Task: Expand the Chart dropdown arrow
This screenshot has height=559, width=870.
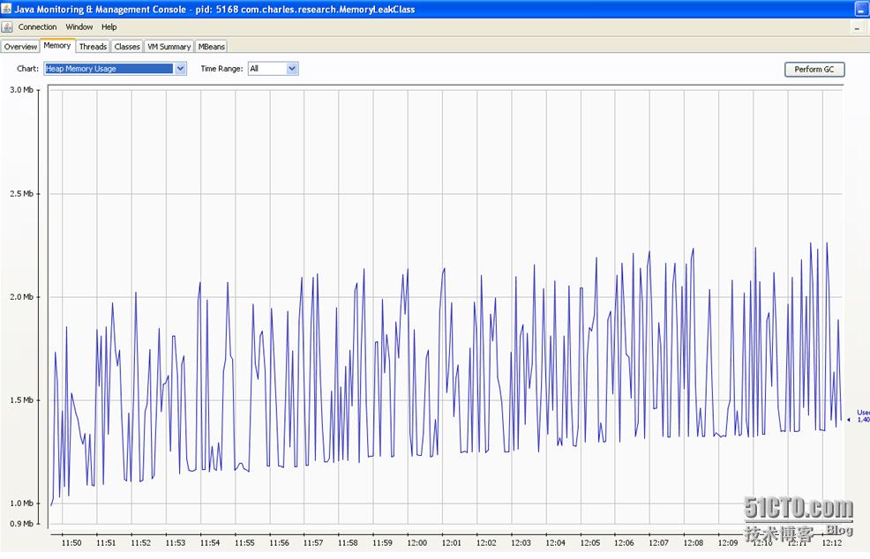Action: point(180,69)
